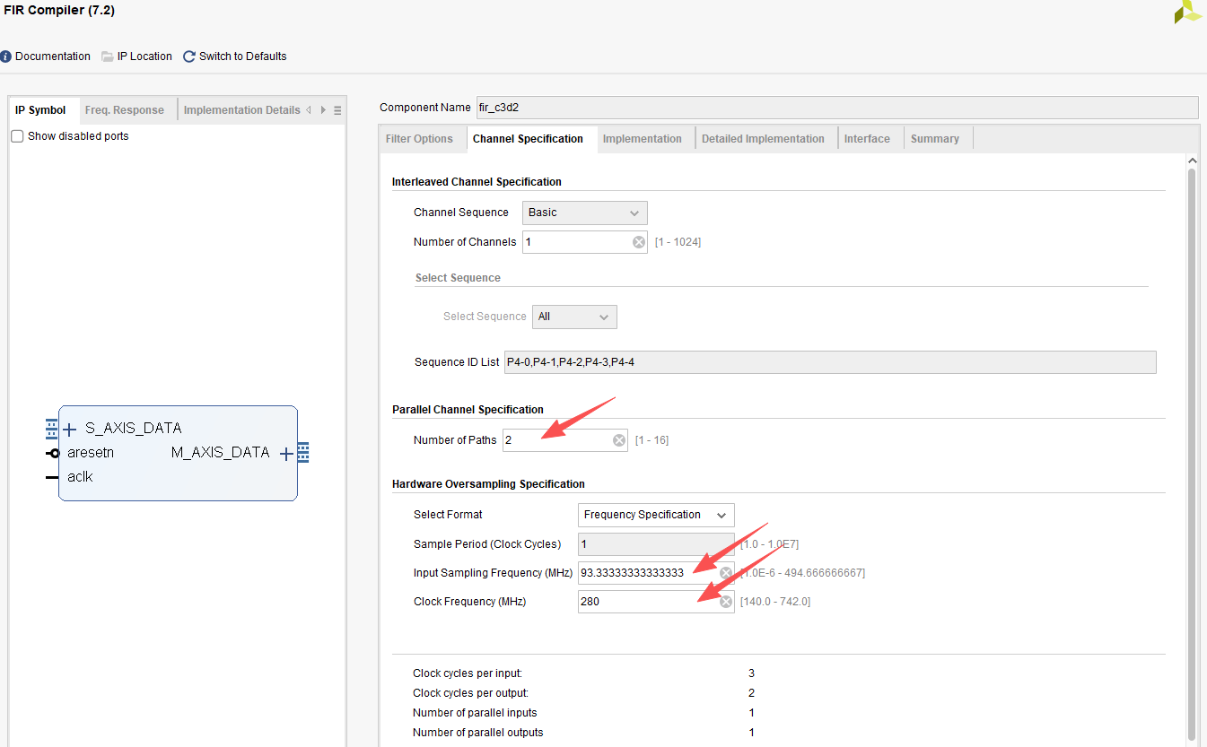
Task: Click the Sample Period (Clock Cycles) field
Action: 656,544
